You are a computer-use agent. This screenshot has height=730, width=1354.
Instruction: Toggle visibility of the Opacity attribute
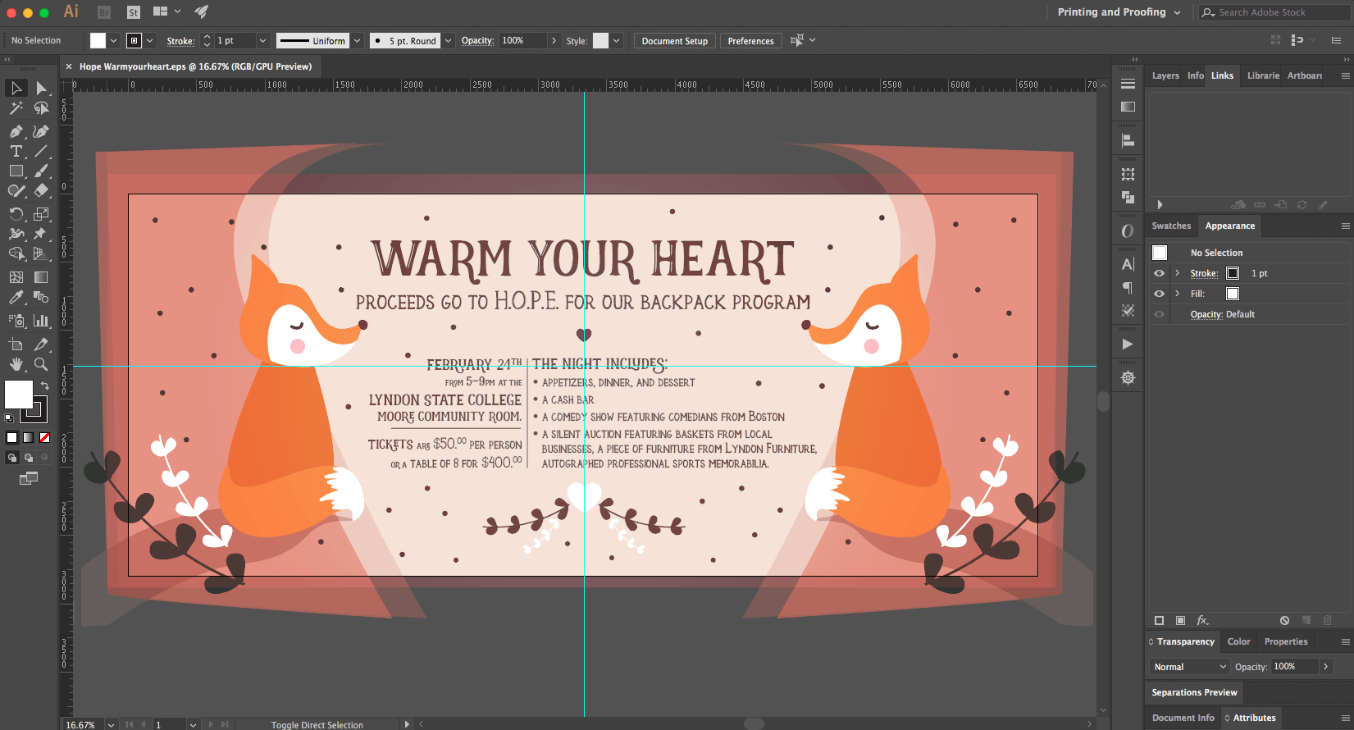(x=1159, y=314)
